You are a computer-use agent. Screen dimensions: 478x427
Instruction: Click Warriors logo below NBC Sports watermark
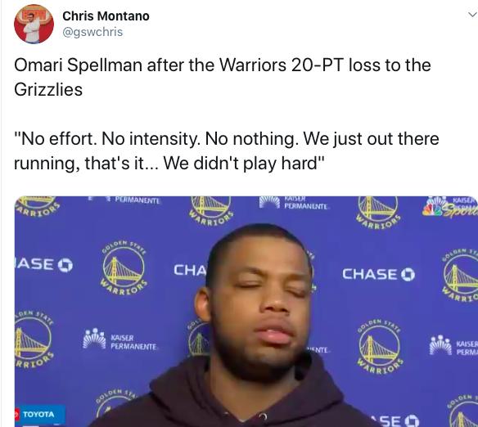(x=460, y=276)
